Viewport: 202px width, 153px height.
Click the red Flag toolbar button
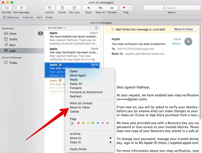tap(124, 8)
